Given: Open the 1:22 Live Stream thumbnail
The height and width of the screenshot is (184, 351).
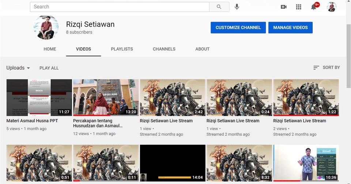Looking at the screenshot, I should [x=306, y=97].
